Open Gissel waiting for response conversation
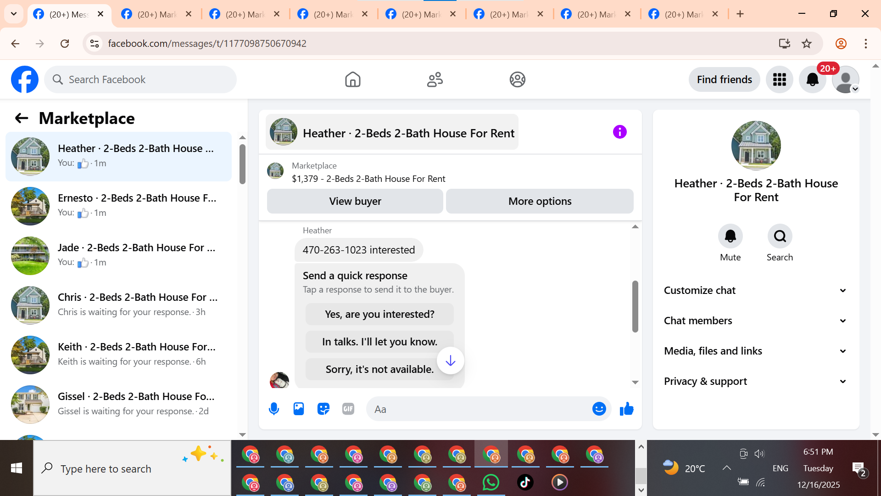 (x=118, y=405)
